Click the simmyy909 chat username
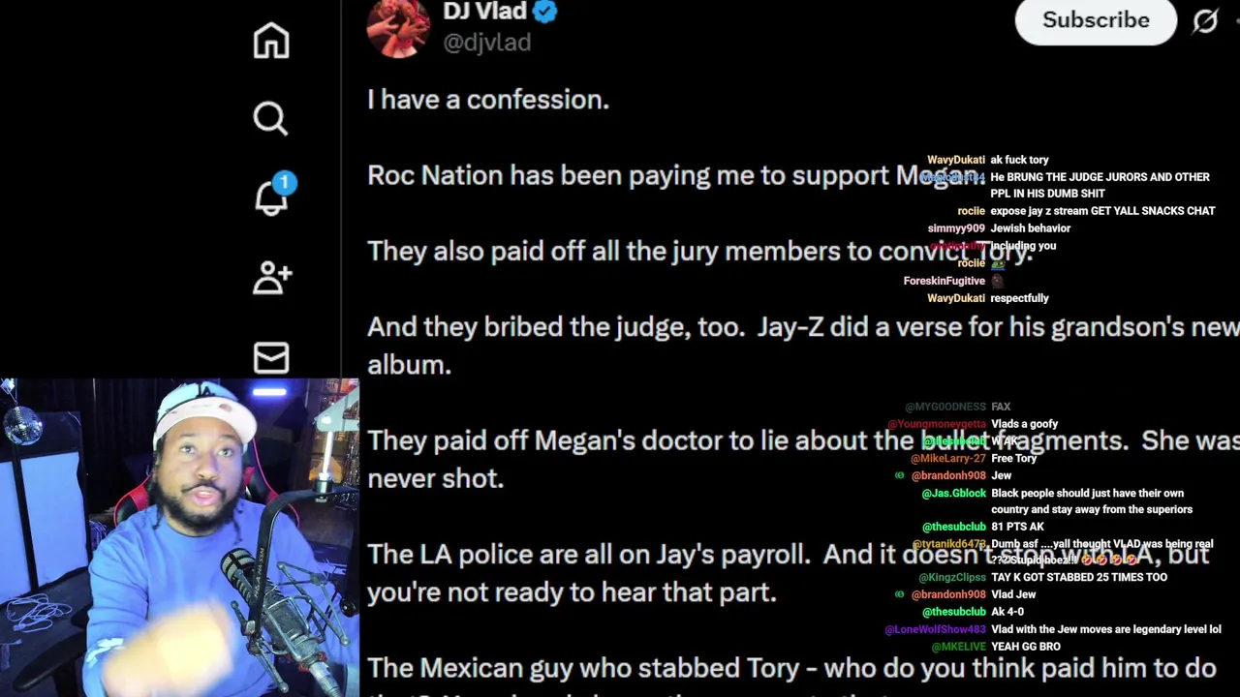Viewport: 1240px width, 697px height. click(x=955, y=228)
